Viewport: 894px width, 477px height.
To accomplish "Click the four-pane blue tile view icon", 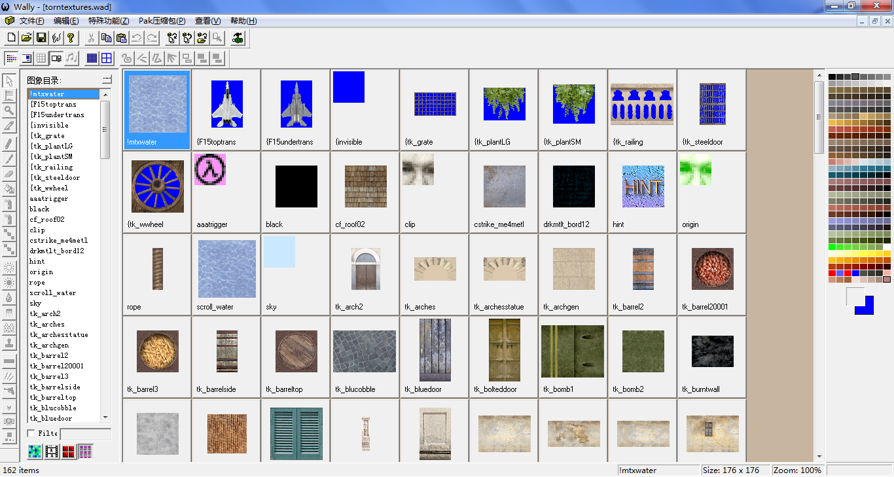I will pyautogui.click(x=107, y=58).
